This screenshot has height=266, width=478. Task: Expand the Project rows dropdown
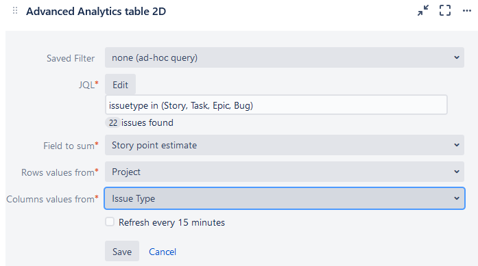285,172
